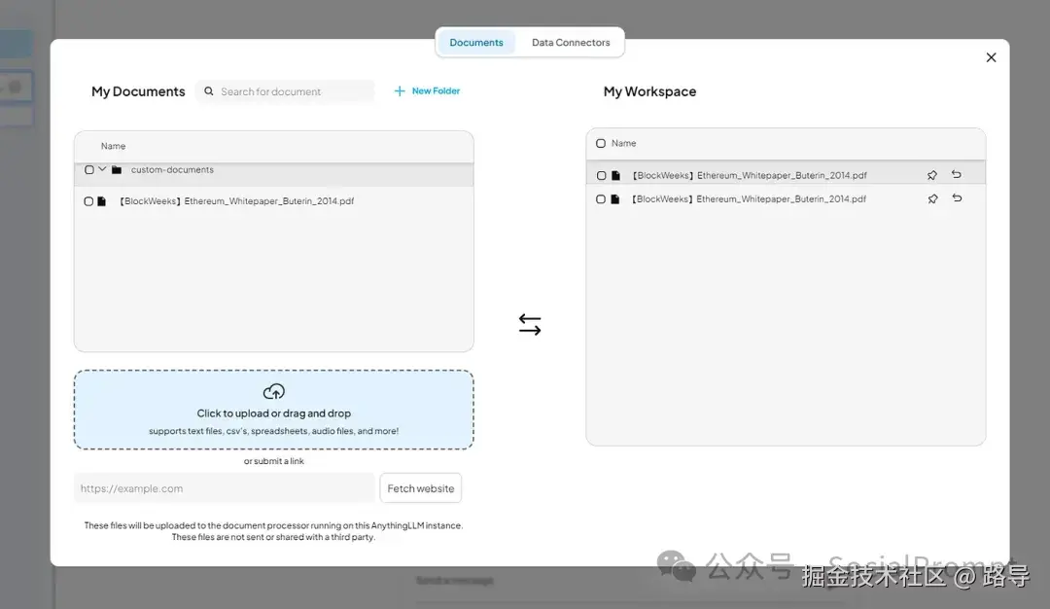The width and height of the screenshot is (1050, 609).
Task: Select second workspace Ethereum pdf file name
Action: coord(749,199)
